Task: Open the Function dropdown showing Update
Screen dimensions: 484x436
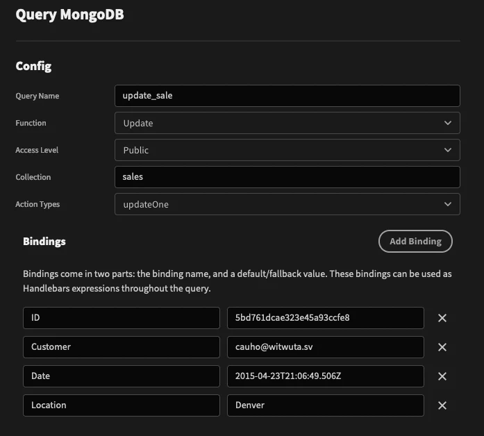Action: [x=287, y=123]
